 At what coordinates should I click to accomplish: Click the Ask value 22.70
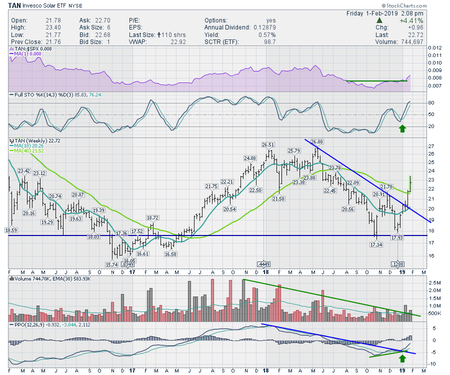[102, 20]
